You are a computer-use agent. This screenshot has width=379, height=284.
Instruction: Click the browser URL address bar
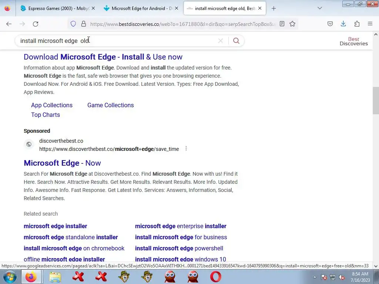pos(182,24)
